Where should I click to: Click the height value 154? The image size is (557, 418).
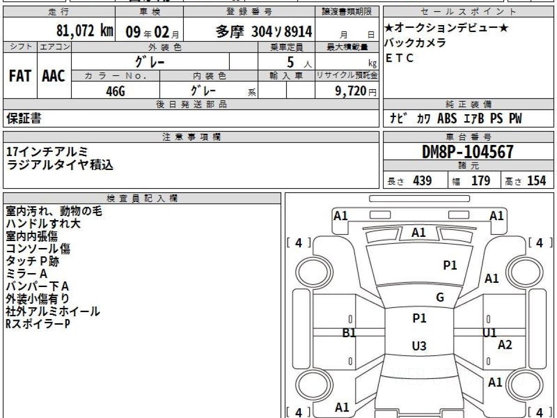tap(537, 181)
